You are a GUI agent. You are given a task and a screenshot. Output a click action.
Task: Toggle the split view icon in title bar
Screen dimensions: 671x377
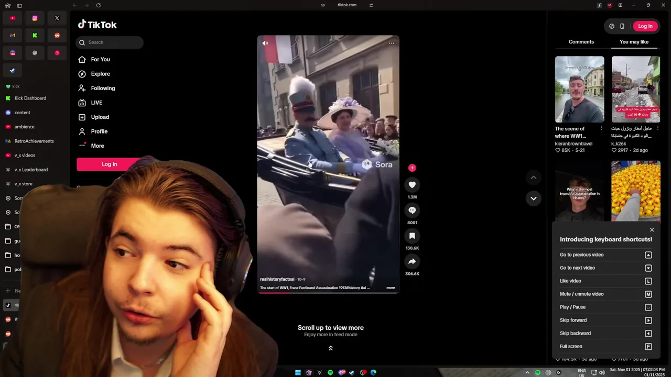620,5
